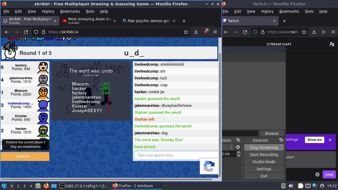Open OBS transition properties gear

(x=238, y=147)
